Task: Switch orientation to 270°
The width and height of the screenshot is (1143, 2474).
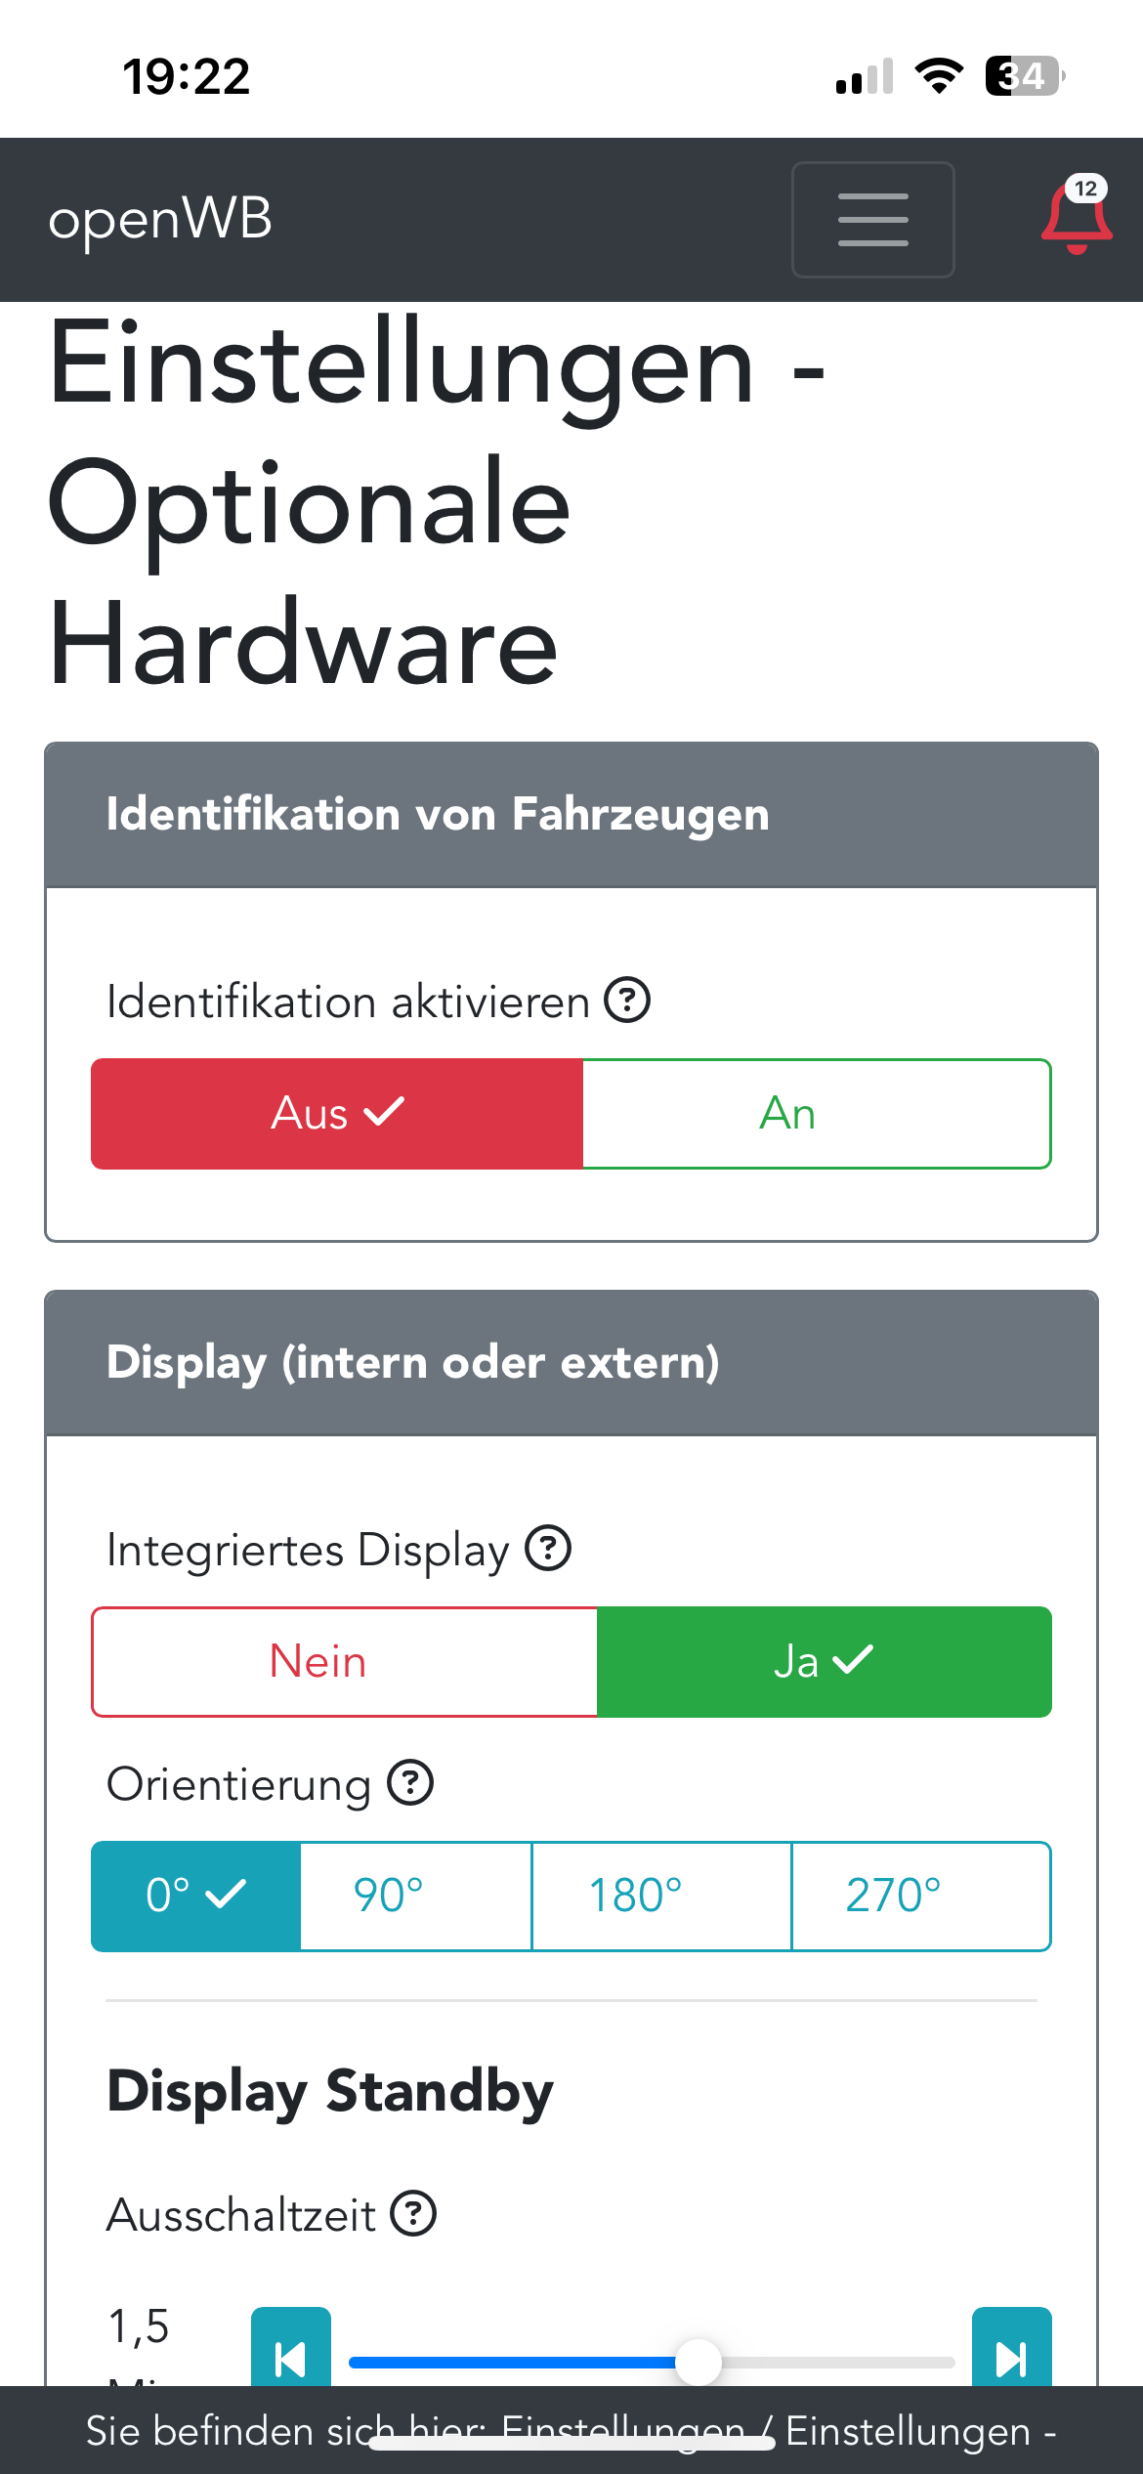Action: tap(920, 1896)
